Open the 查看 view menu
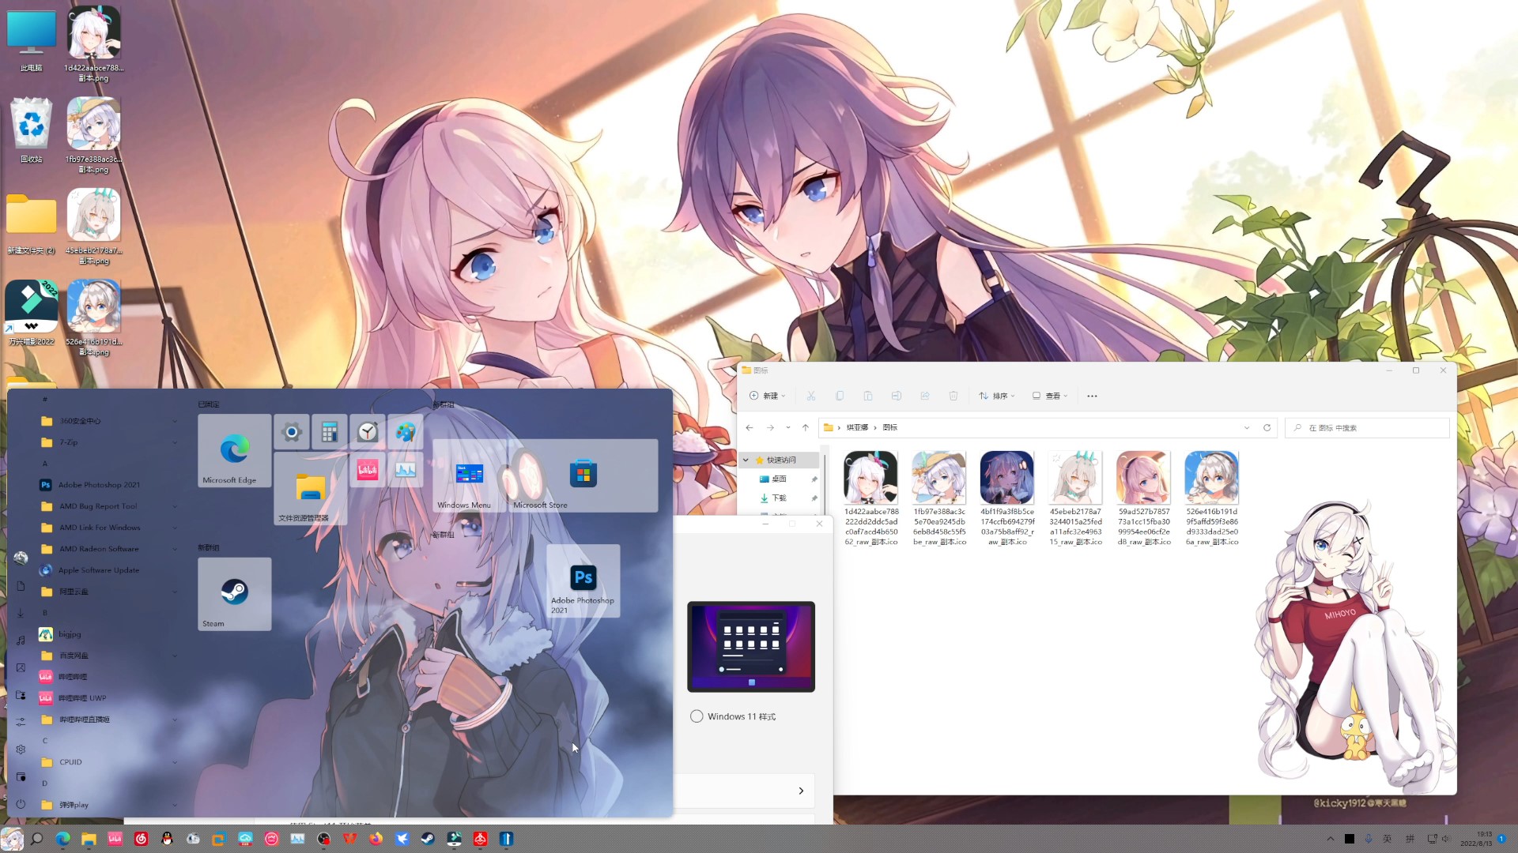Image resolution: width=1518 pixels, height=853 pixels. point(1050,396)
